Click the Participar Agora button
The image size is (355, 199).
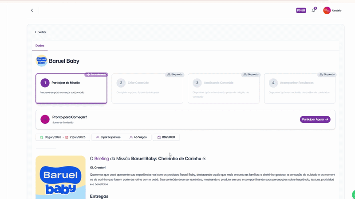[315, 119]
